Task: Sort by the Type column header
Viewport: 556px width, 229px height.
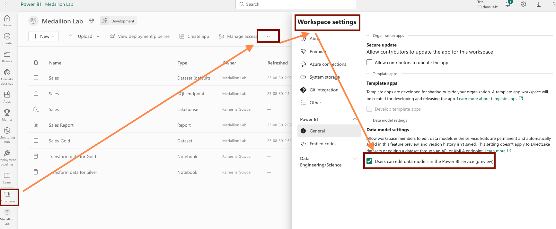Action: [182, 63]
